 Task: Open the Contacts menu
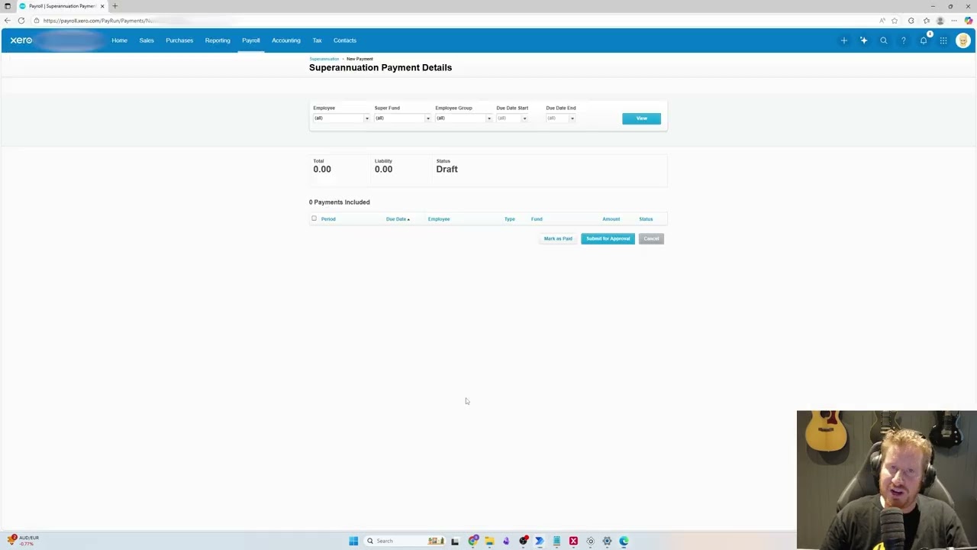345,40
